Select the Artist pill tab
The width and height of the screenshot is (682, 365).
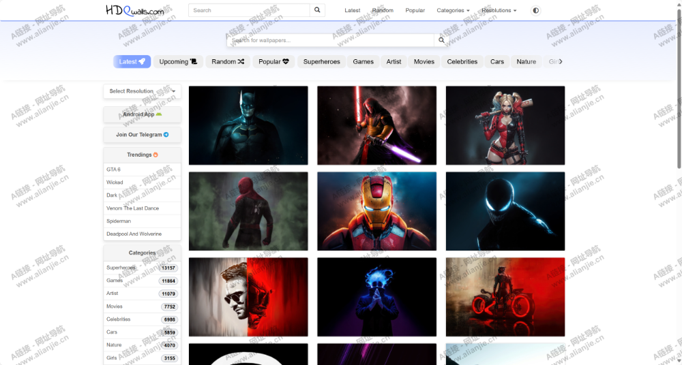pos(394,62)
